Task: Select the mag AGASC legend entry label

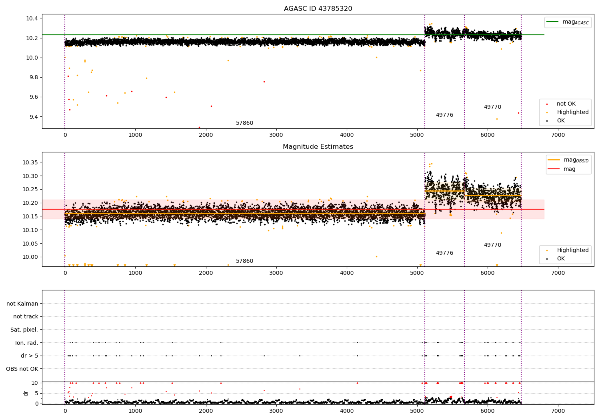Action: pos(576,22)
